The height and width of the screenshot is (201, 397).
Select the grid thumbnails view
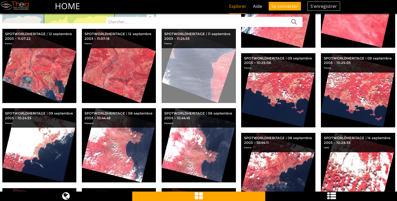click(x=199, y=196)
